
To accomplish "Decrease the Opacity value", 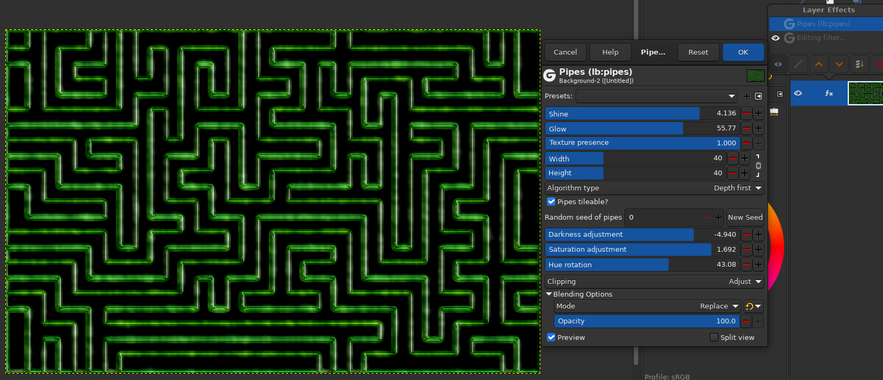I will pyautogui.click(x=746, y=321).
